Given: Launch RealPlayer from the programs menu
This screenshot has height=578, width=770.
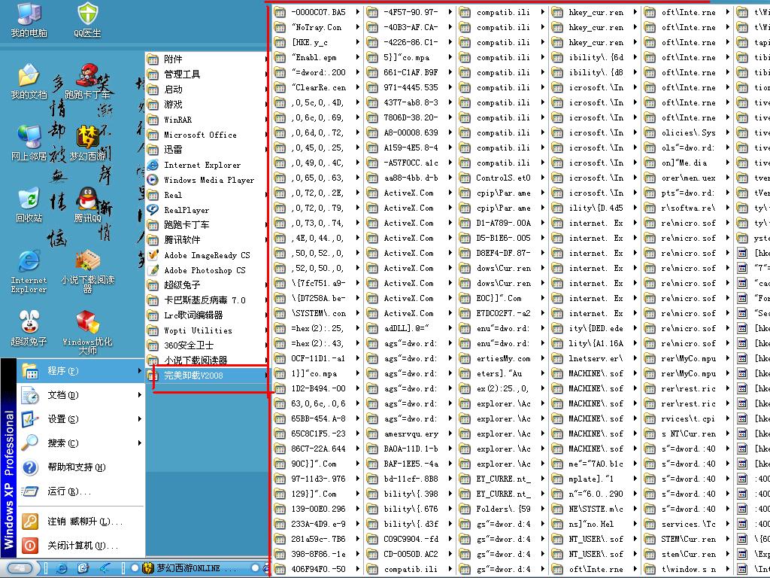Looking at the screenshot, I should [x=208, y=210].
